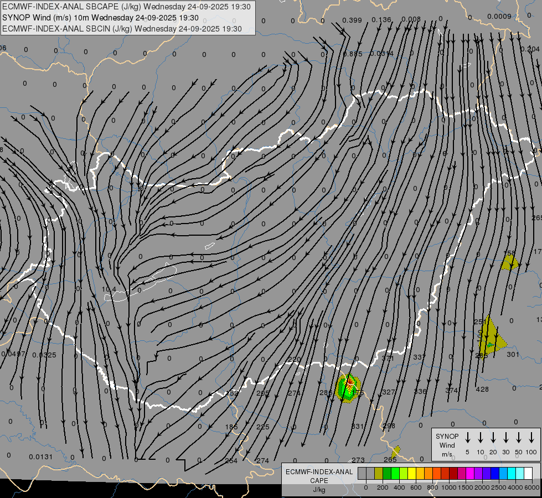Viewport: 542px width, 498px height.
Task: Click the 50 m/s wind arrow in legend
Action: coord(518,438)
